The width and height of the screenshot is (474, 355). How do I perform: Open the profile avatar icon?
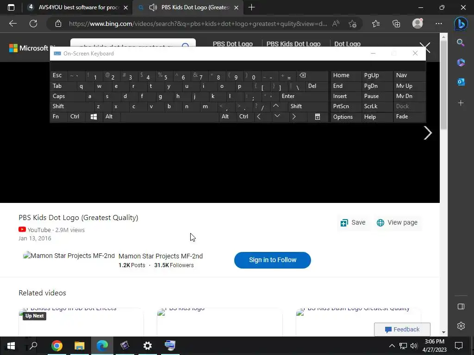418,24
